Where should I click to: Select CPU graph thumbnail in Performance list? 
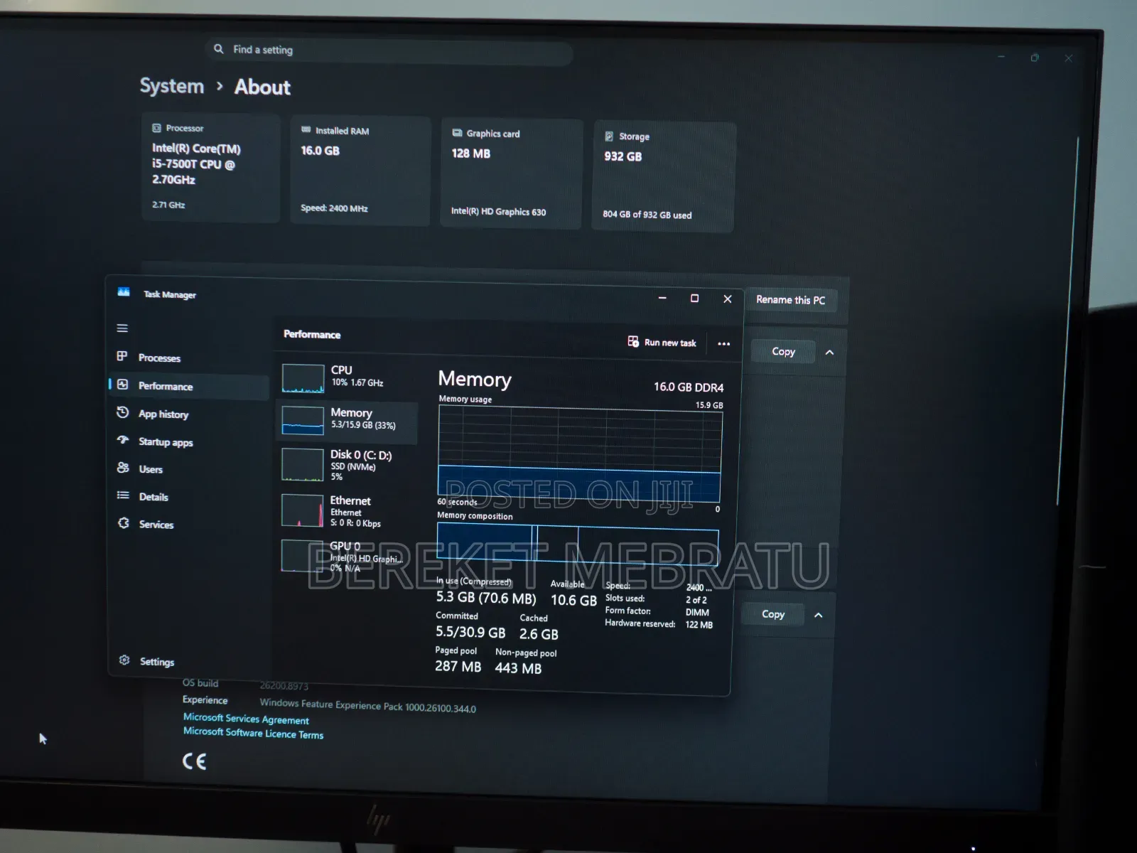(x=303, y=378)
